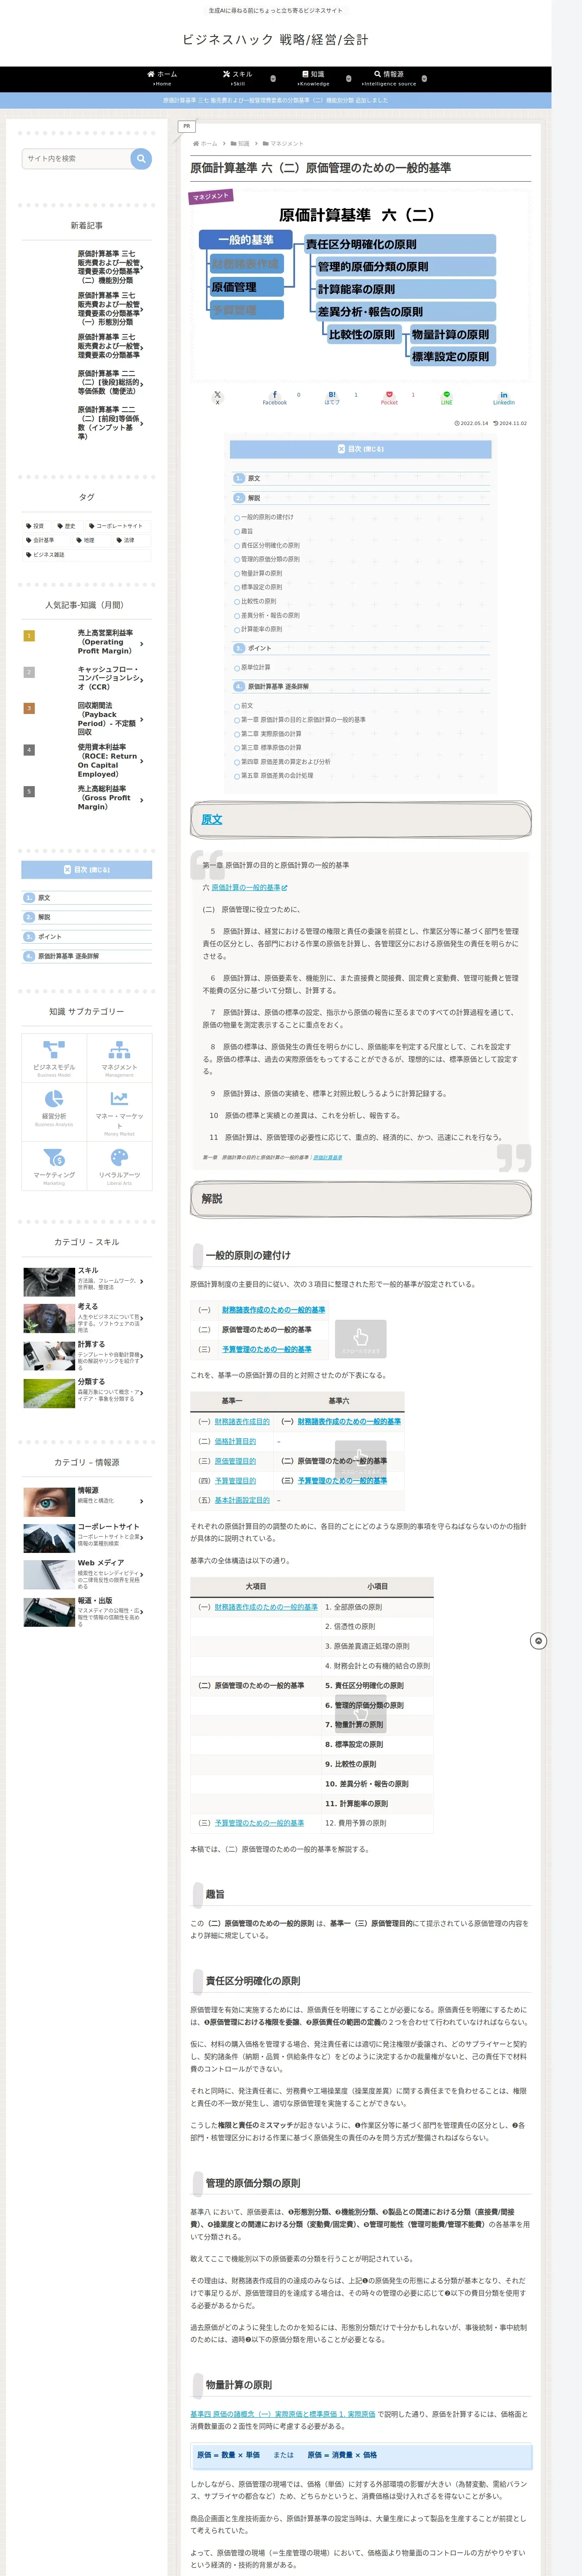Image resolution: width=582 pixels, height=2576 pixels.
Task: Close the sidebar 目次 table of contents
Action: [87, 870]
